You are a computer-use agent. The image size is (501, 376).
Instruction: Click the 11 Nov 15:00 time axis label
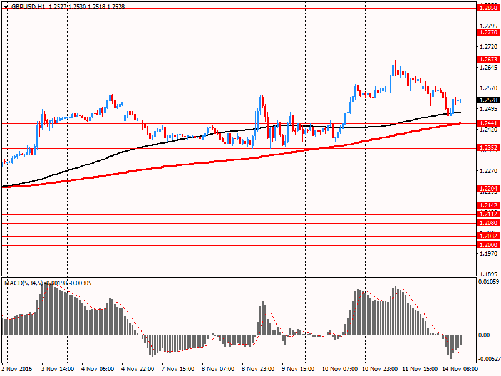pyautogui.click(x=420, y=368)
